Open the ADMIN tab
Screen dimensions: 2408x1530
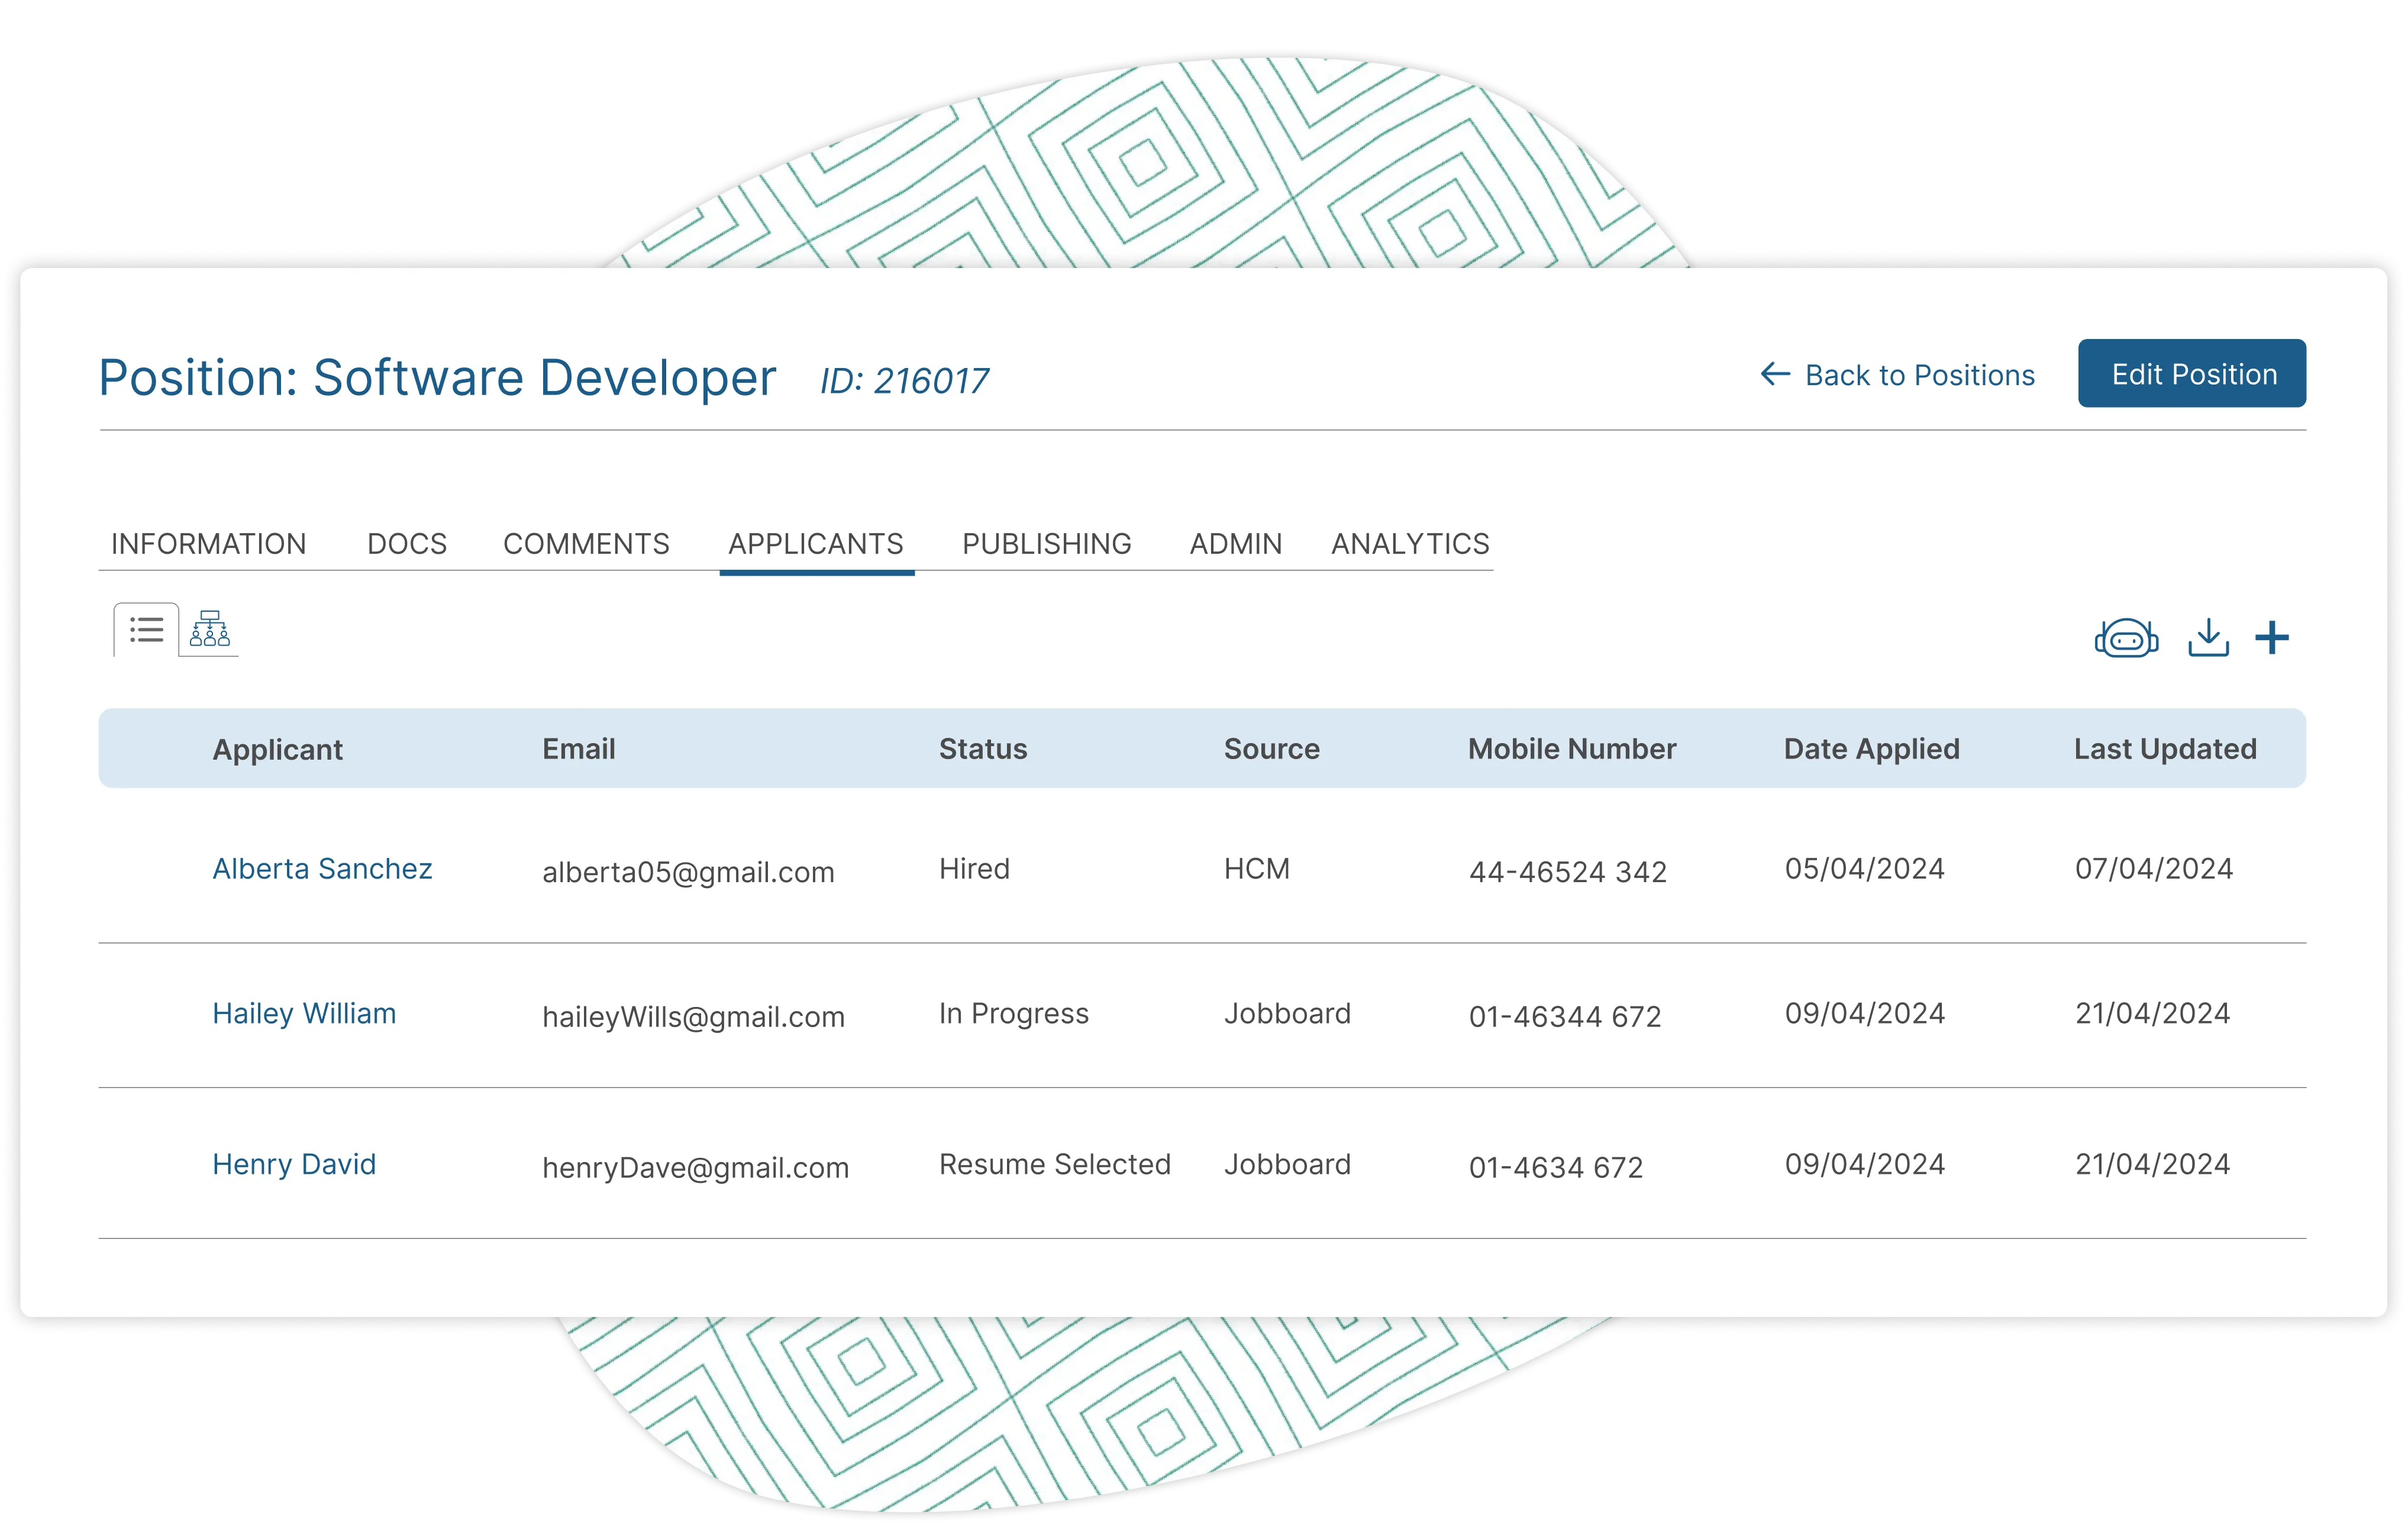pyautogui.click(x=1235, y=544)
